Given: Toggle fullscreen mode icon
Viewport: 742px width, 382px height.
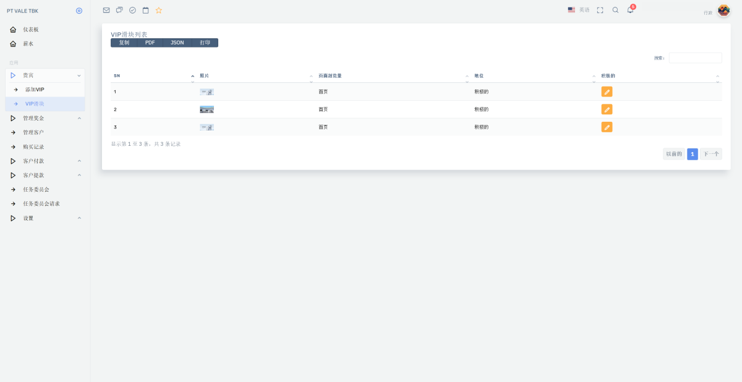Looking at the screenshot, I should tap(600, 10).
